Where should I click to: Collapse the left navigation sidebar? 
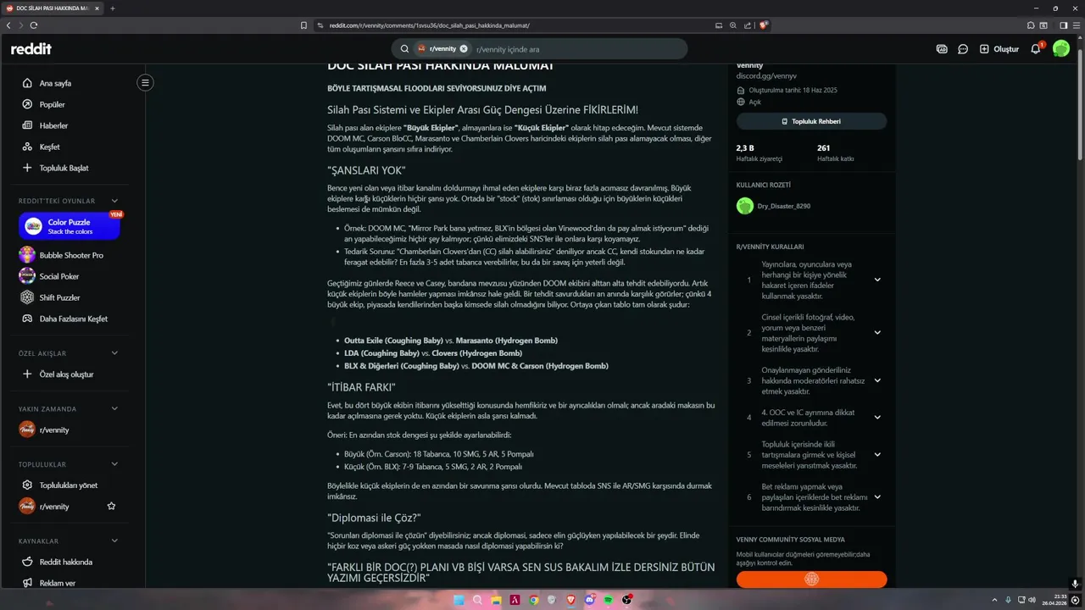(x=146, y=82)
